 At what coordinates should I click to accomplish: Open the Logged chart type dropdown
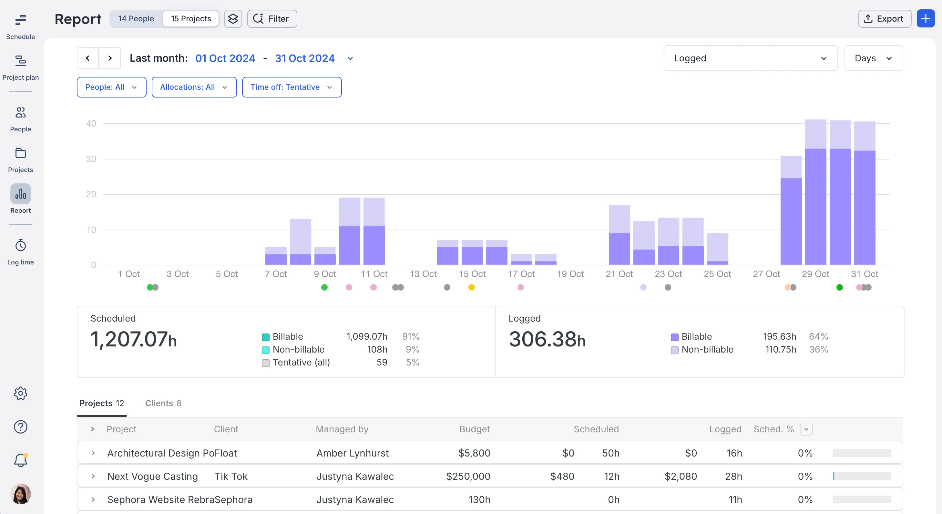[x=750, y=58]
